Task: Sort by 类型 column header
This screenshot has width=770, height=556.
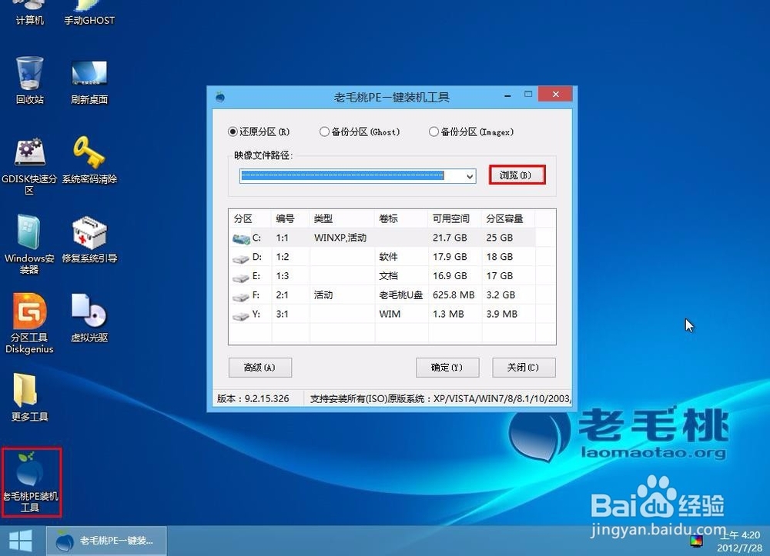Action: pyautogui.click(x=342, y=218)
